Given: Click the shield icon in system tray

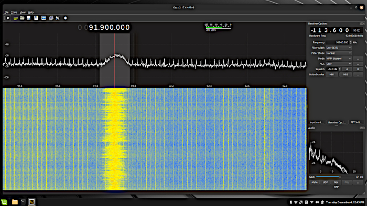Looking at the screenshot, I should click(296, 202).
